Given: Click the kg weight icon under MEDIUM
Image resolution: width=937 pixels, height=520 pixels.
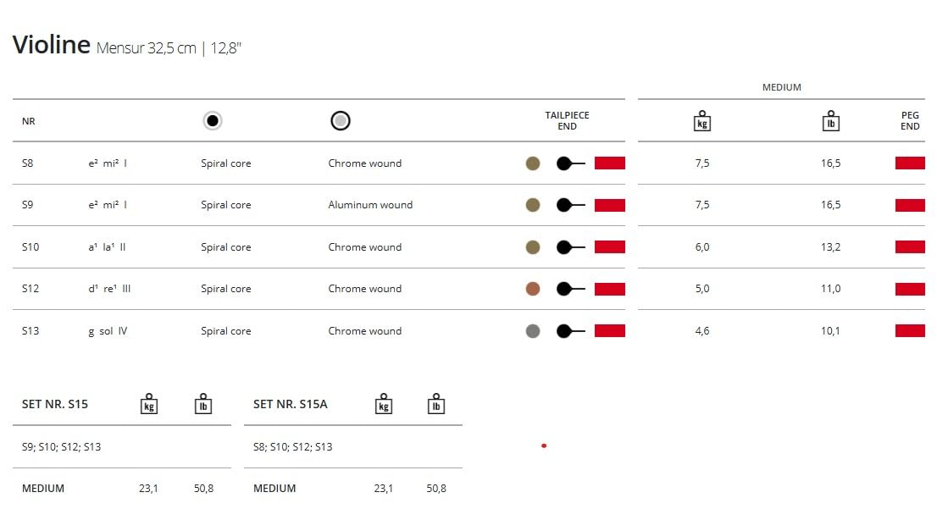Looking at the screenshot, I should pos(701,121).
